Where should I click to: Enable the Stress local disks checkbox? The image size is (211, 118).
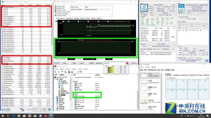tap(58, 14)
